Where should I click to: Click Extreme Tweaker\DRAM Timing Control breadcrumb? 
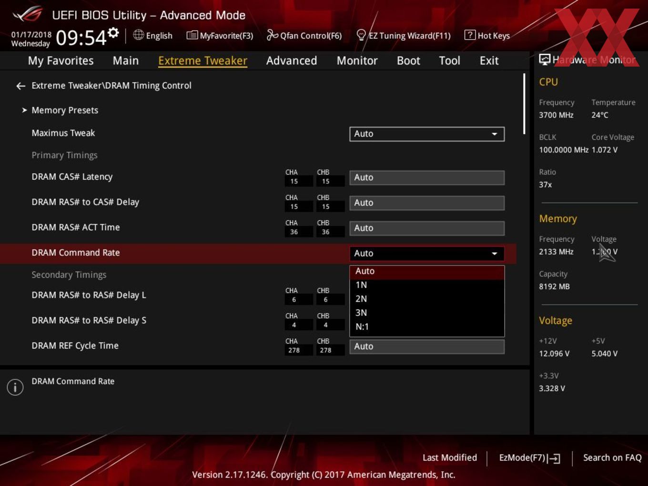(111, 86)
